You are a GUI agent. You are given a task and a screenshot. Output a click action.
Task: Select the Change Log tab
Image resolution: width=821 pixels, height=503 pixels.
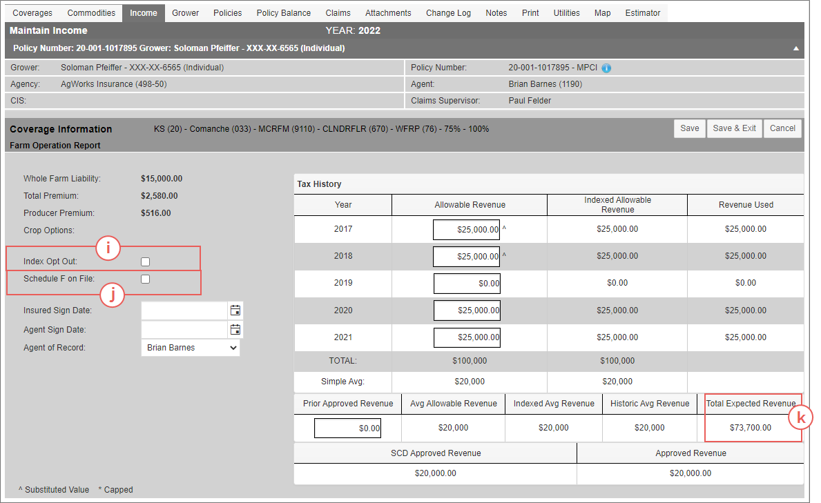(x=448, y=13)
